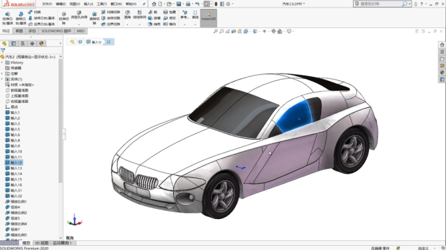This screenshot has height=250, width=446.
Task: Click the Home icon in title toolbar
Action: click(x=154, y=4)
